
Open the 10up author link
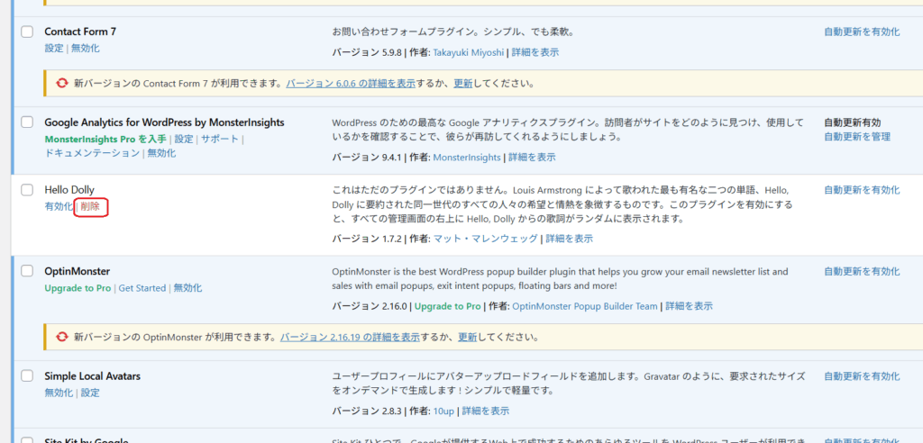pos(443,411)
